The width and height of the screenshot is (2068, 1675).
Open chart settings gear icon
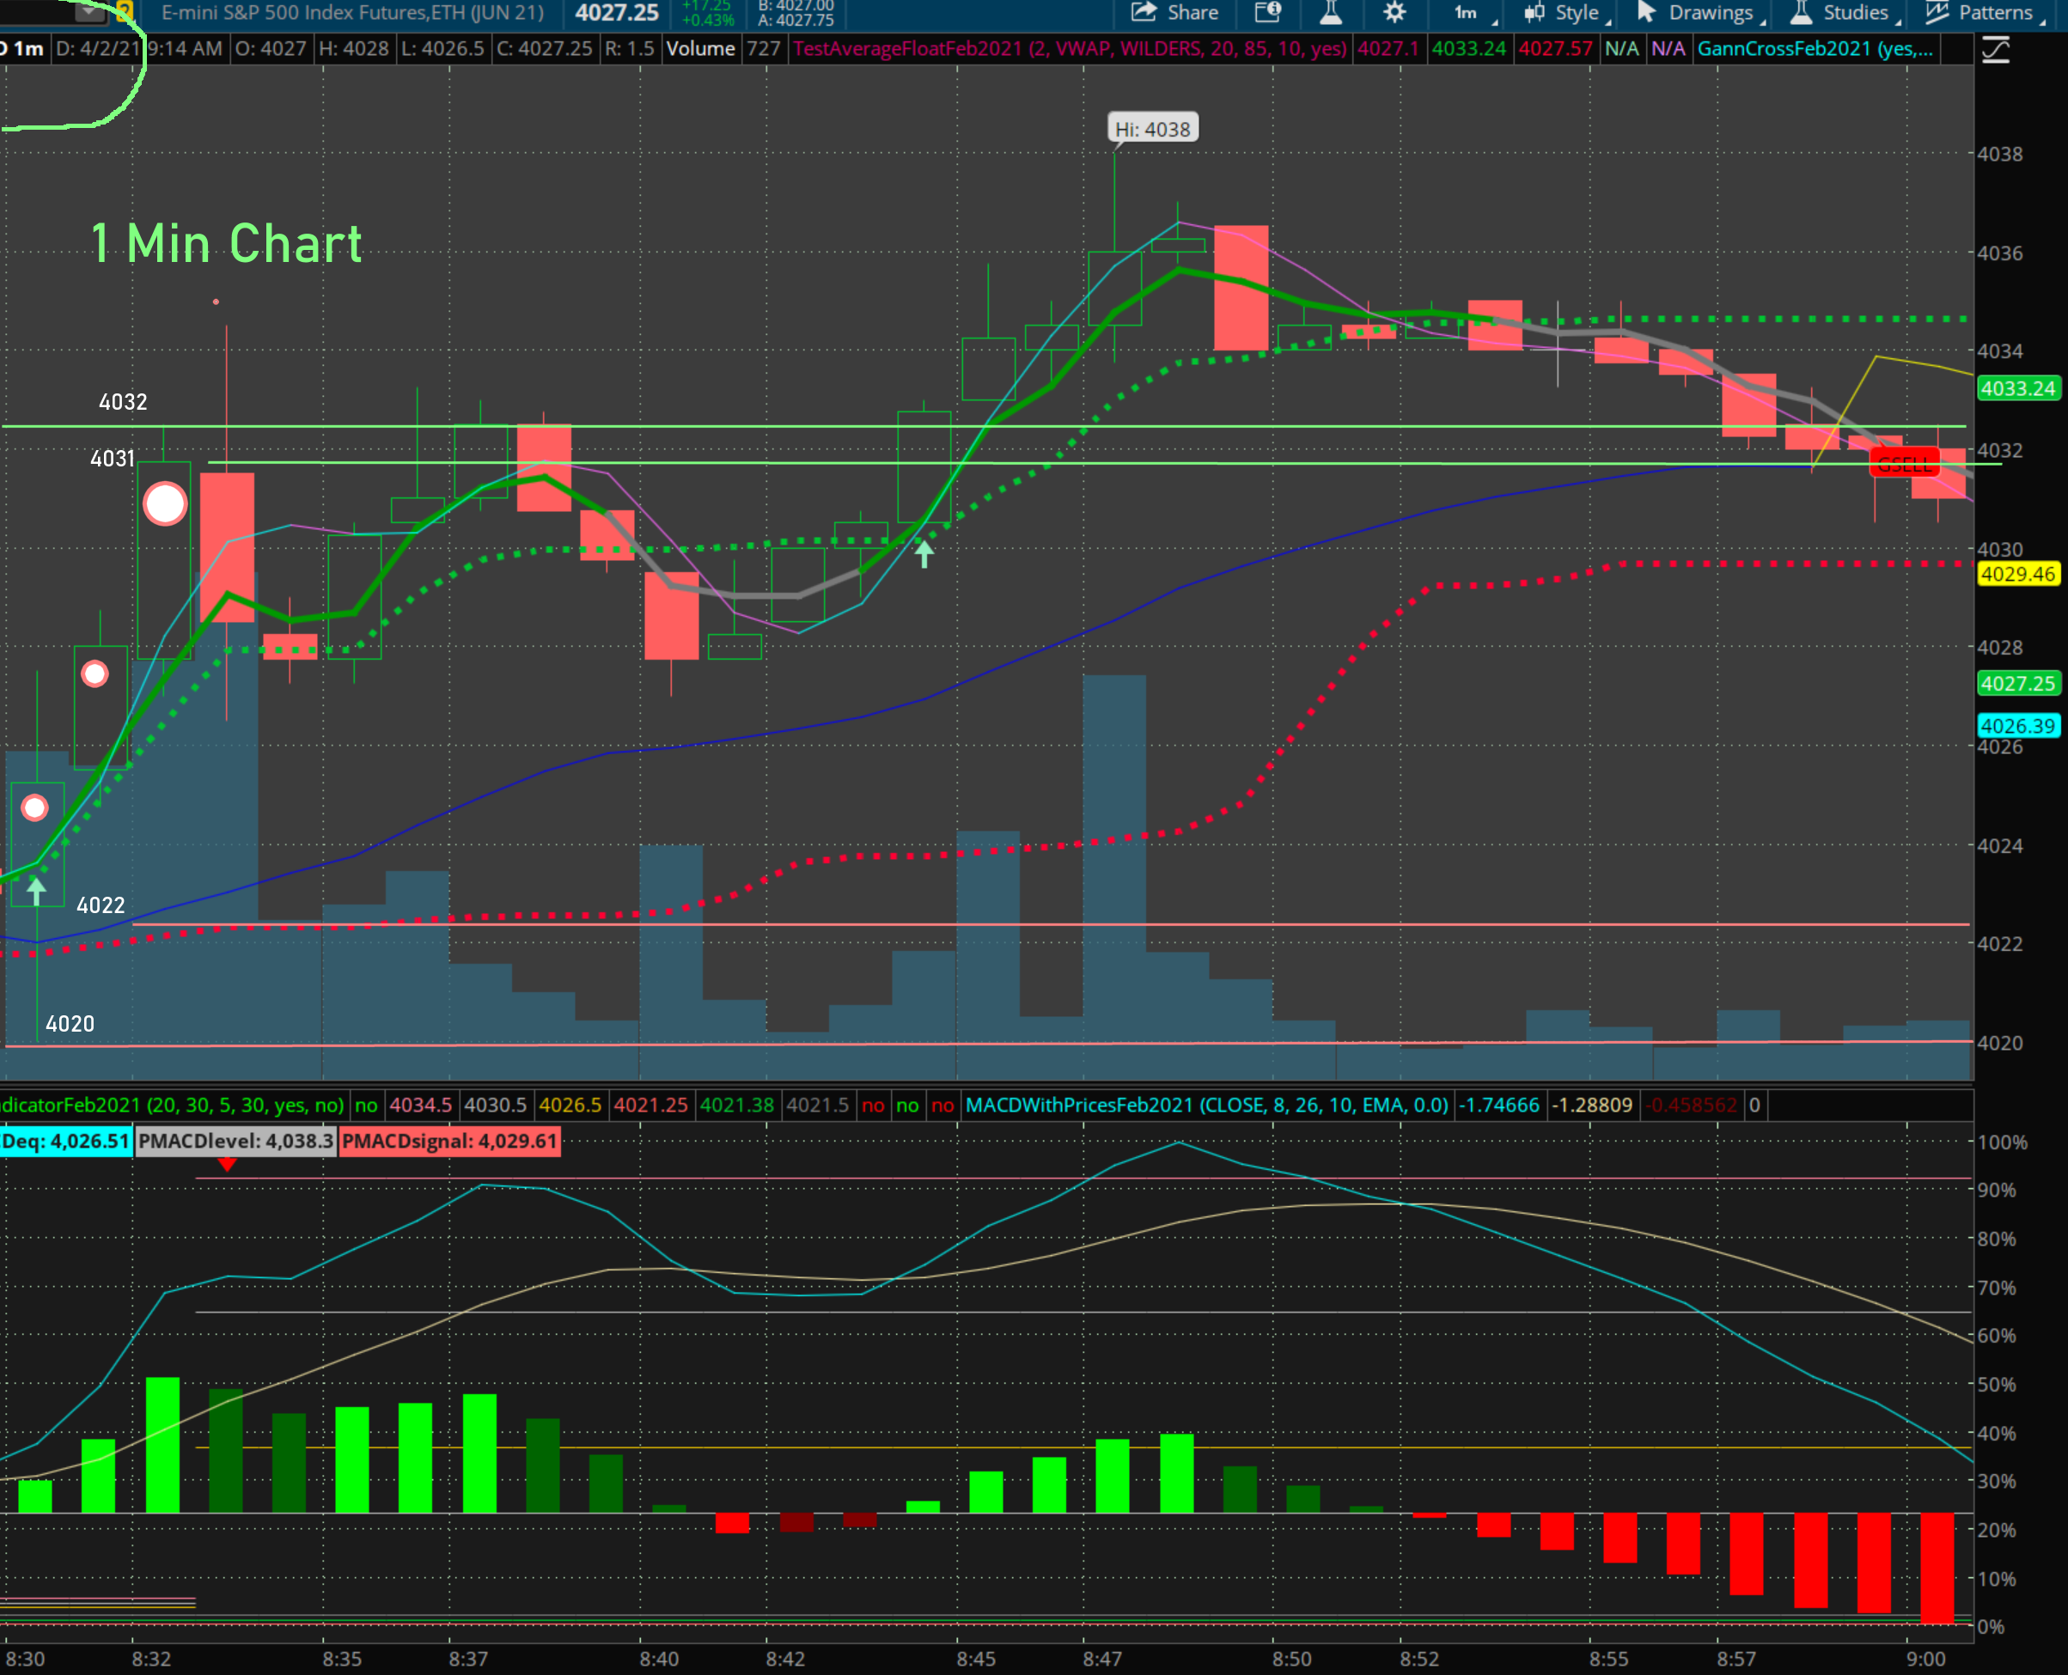(1394, 13)
